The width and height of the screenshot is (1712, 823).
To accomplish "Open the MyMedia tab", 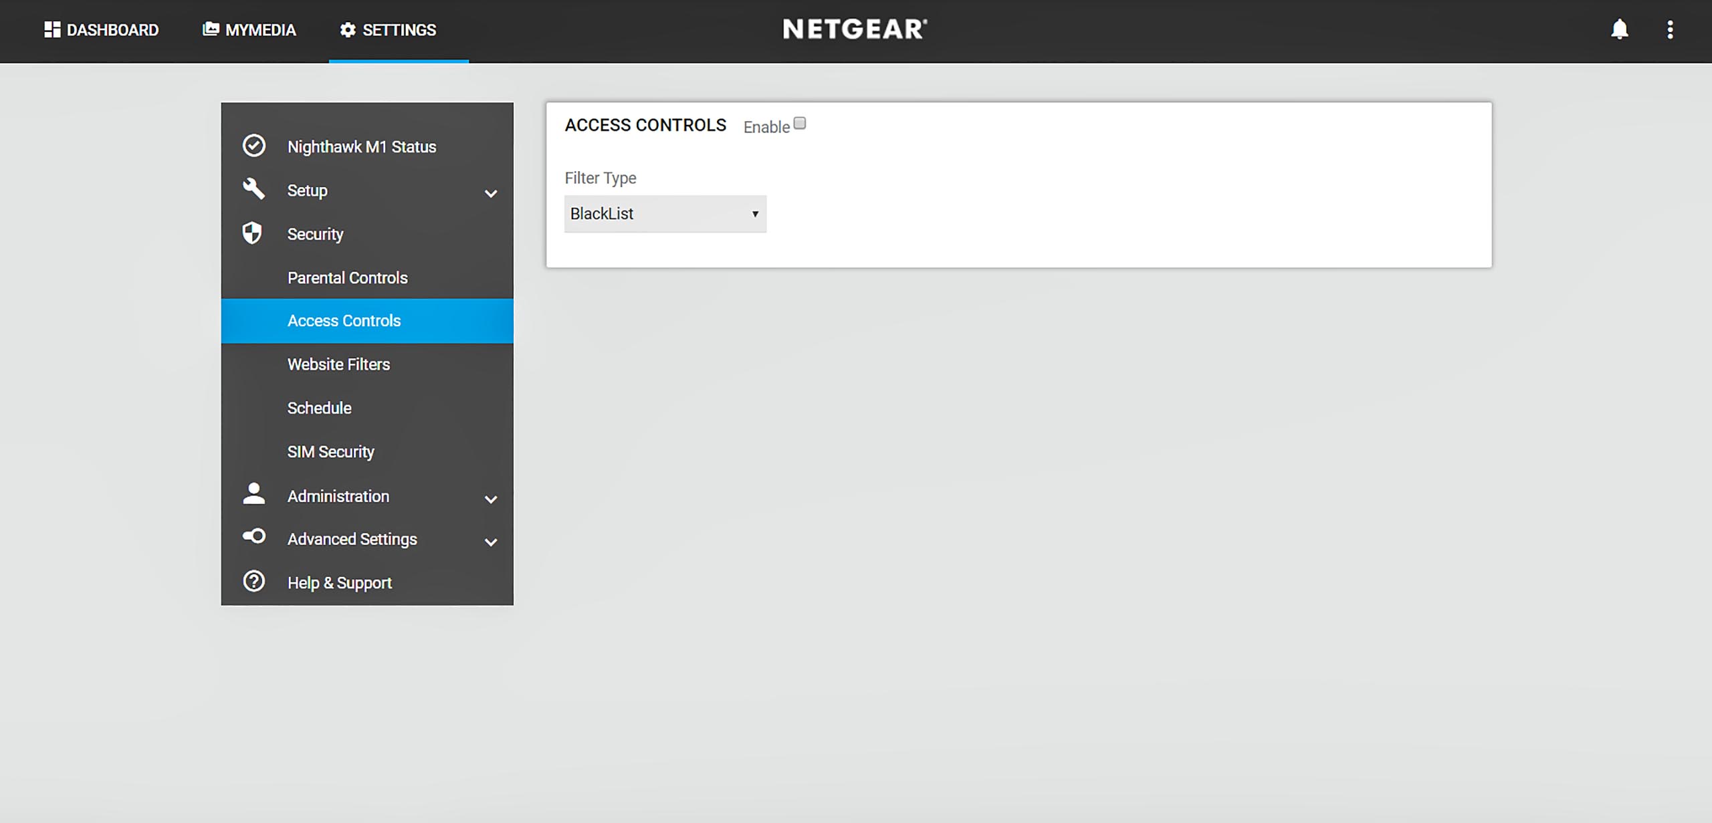I will point(249,30).
